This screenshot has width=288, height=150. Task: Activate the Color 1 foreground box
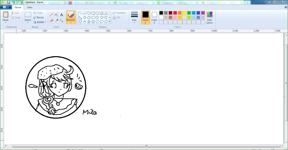pyautogui.click(x=145, y=17)
